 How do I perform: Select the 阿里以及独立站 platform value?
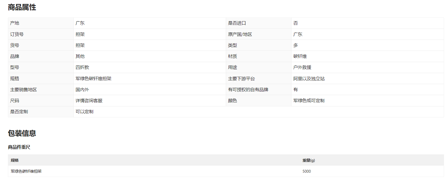[309, 79]
